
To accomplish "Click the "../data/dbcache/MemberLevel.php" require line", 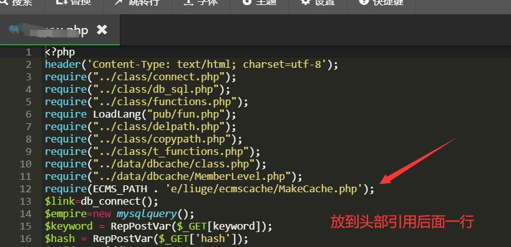I will coord(173,176).
